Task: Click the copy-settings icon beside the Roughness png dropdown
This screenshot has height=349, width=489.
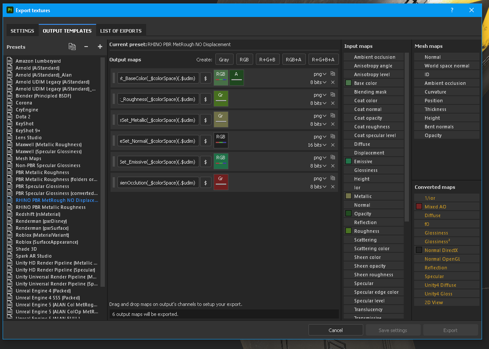Action: point(332,94)
